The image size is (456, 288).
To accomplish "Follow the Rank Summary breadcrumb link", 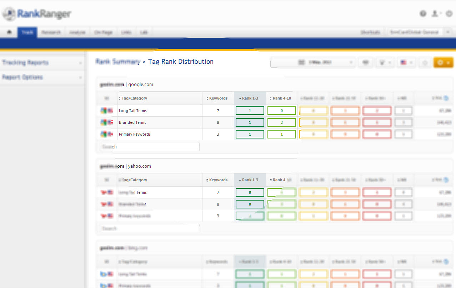I will pyautogui.click(x=117, y=61).
